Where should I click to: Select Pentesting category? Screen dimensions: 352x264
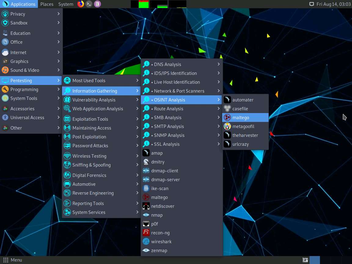[31, 80]
